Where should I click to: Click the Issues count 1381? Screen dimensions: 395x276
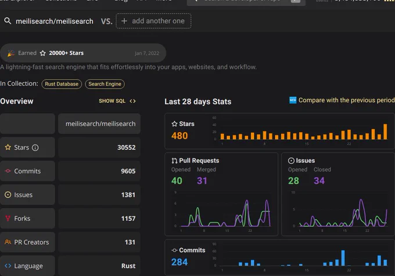point(128,195)
